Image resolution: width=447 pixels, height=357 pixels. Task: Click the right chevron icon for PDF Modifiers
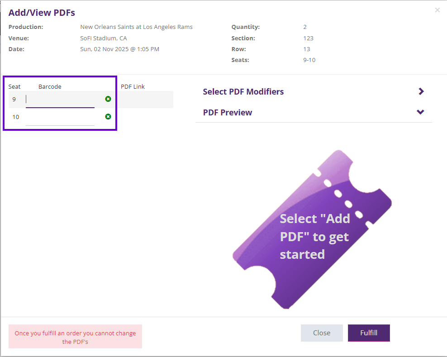tap(421, 91)
